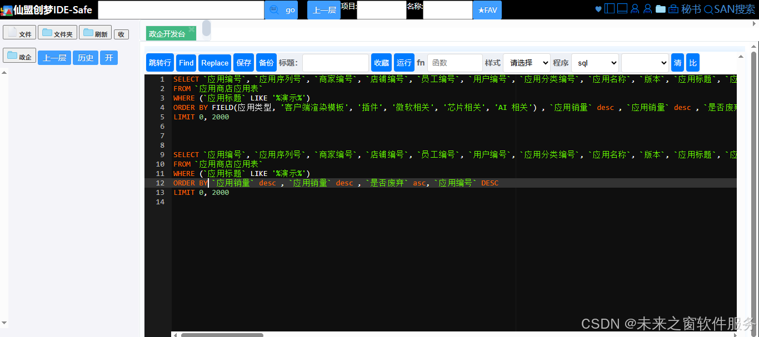Click the person icon beside the bottom-panel layout icon
The image size is (759, 337).
click(635, 9)
